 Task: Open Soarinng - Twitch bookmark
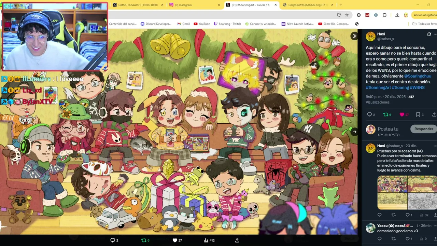[227, 24]
